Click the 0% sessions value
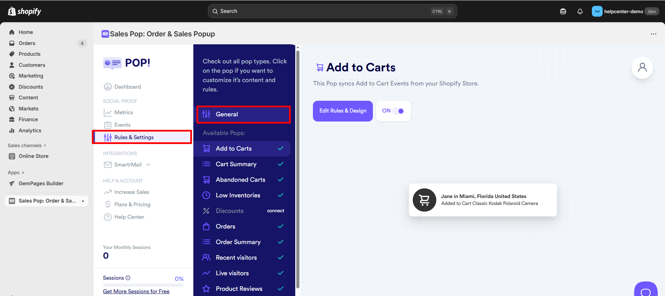The image size is (665, 296). [x=179, y=279]
